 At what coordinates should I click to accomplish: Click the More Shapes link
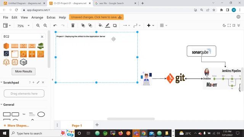(x=16, y=126)
